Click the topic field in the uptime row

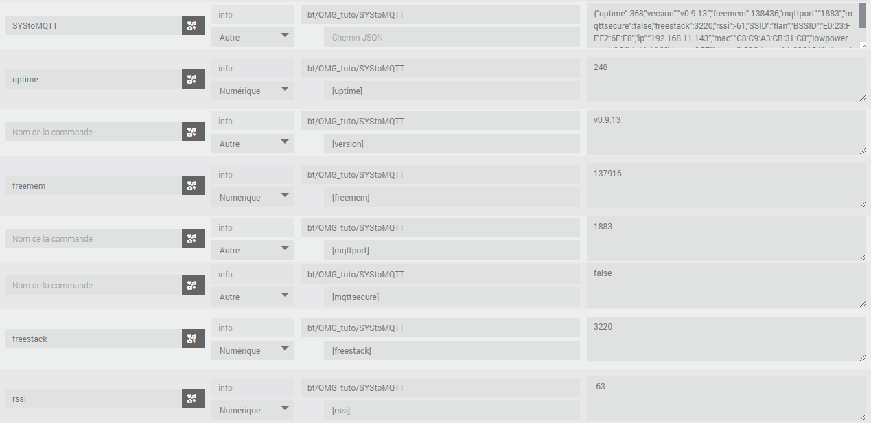tap(440, 68)
